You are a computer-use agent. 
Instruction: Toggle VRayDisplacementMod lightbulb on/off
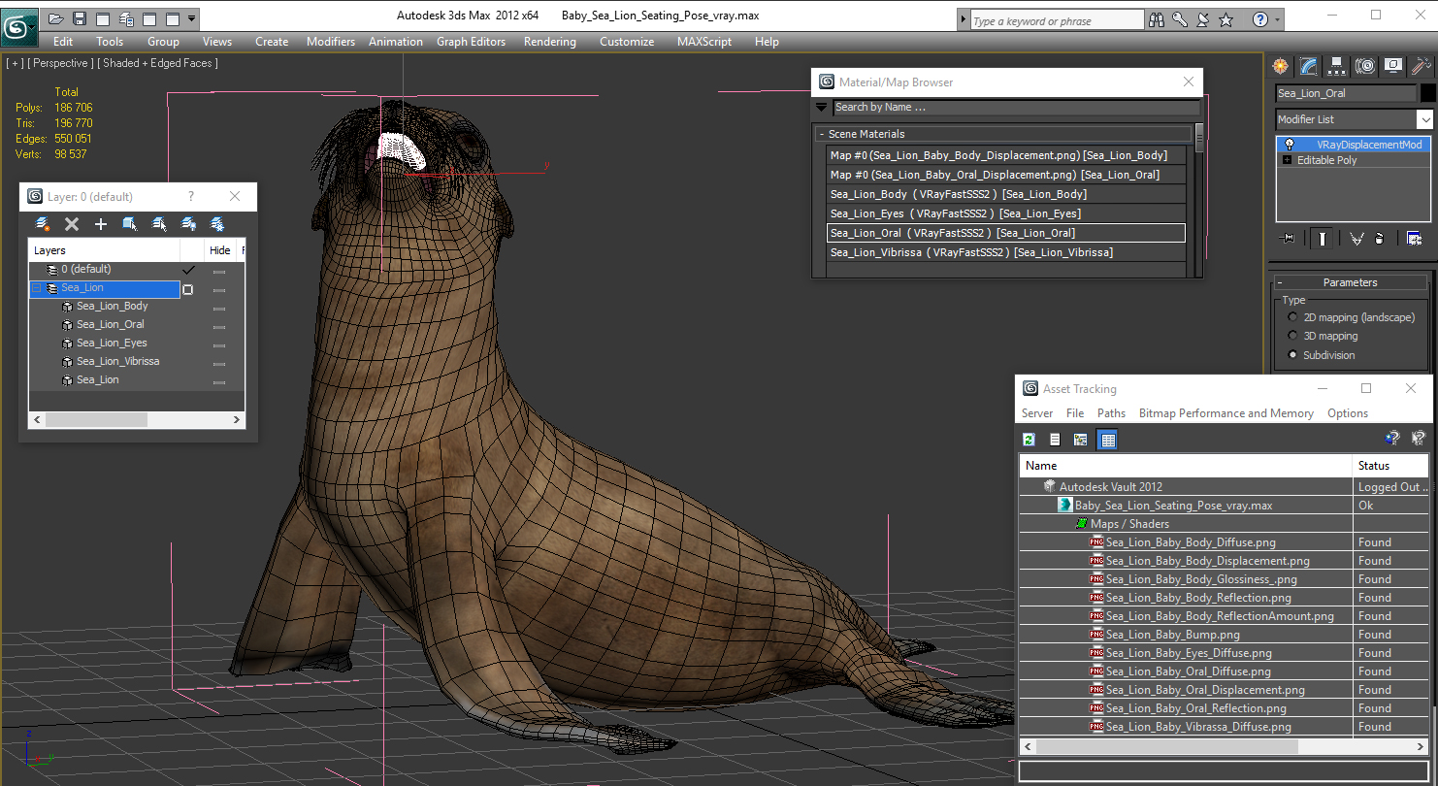pos(1289,145)
